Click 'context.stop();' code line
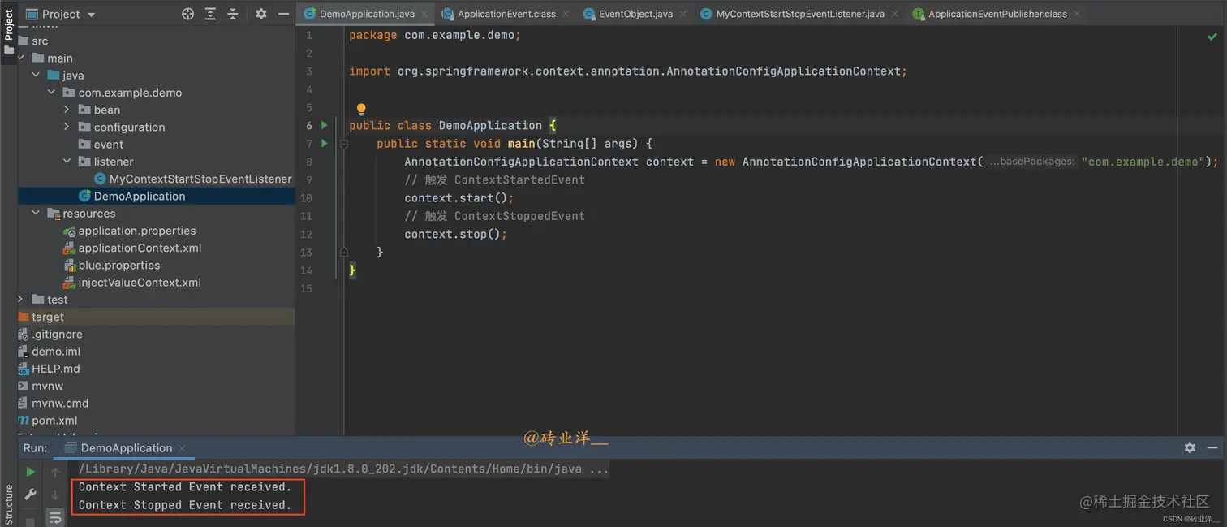This screenshot has height=527, width=1227. coord(455,234)
